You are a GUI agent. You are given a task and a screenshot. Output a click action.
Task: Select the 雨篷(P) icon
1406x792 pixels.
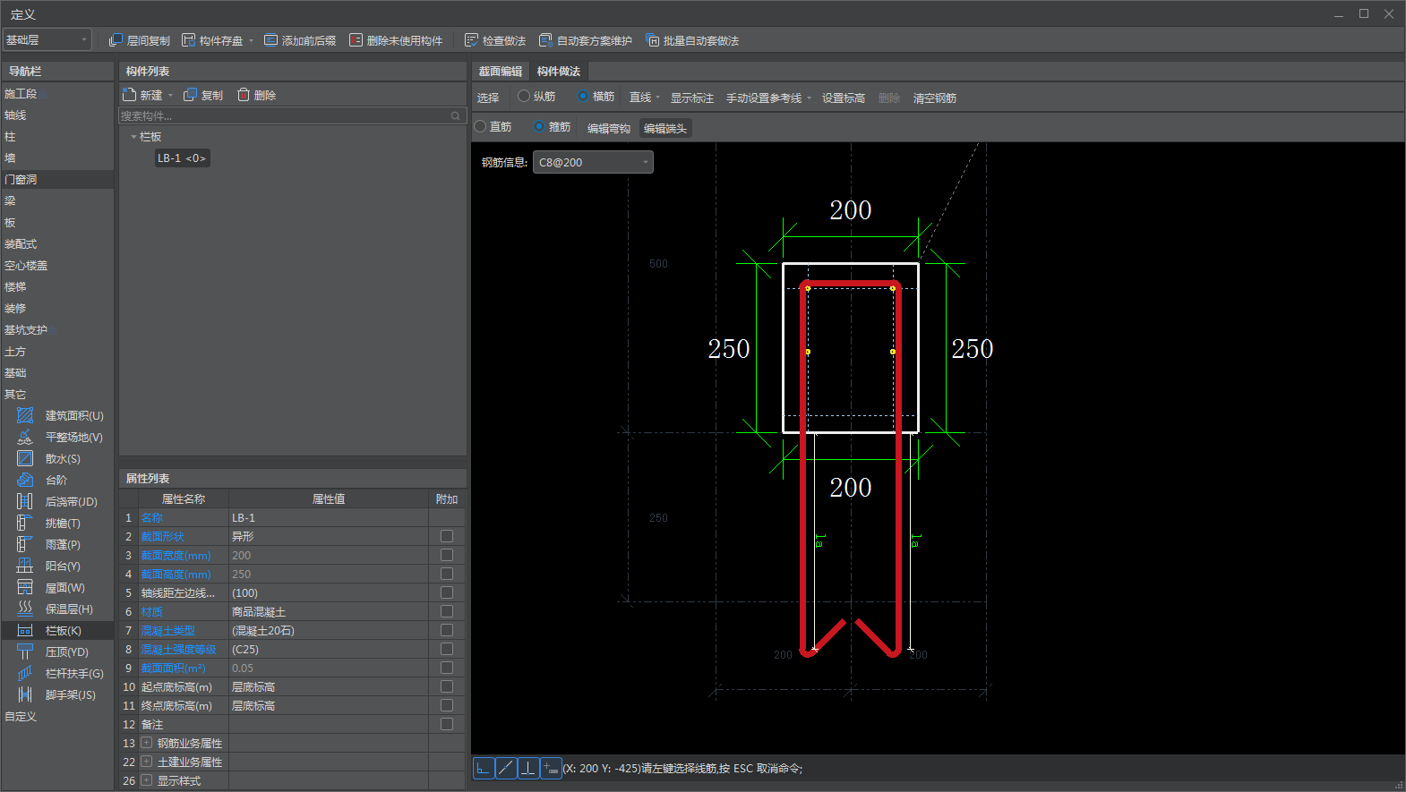[25, 544]
